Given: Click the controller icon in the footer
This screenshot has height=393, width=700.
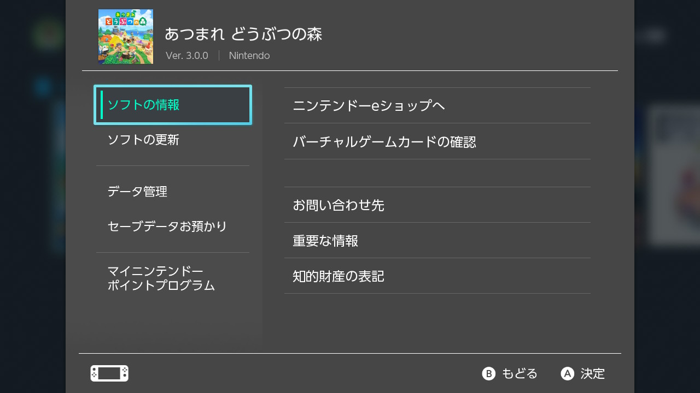Looking at the screenshot, I should pyautogui.click(x=109, y=373).
